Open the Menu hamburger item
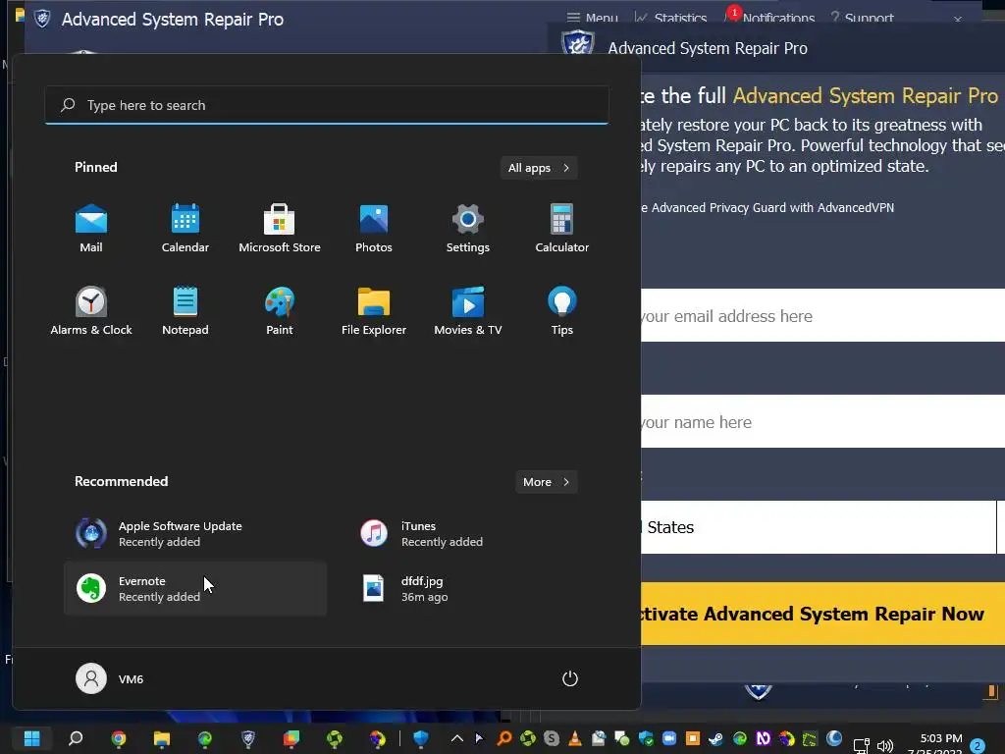Viewport: 1005px width, 754px height. (x=592, y=18)
